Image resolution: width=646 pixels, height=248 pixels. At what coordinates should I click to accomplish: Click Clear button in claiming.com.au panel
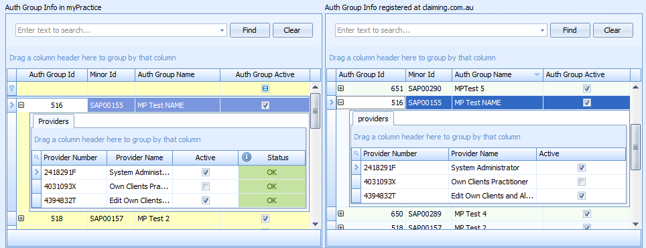(x=612, y=30)
